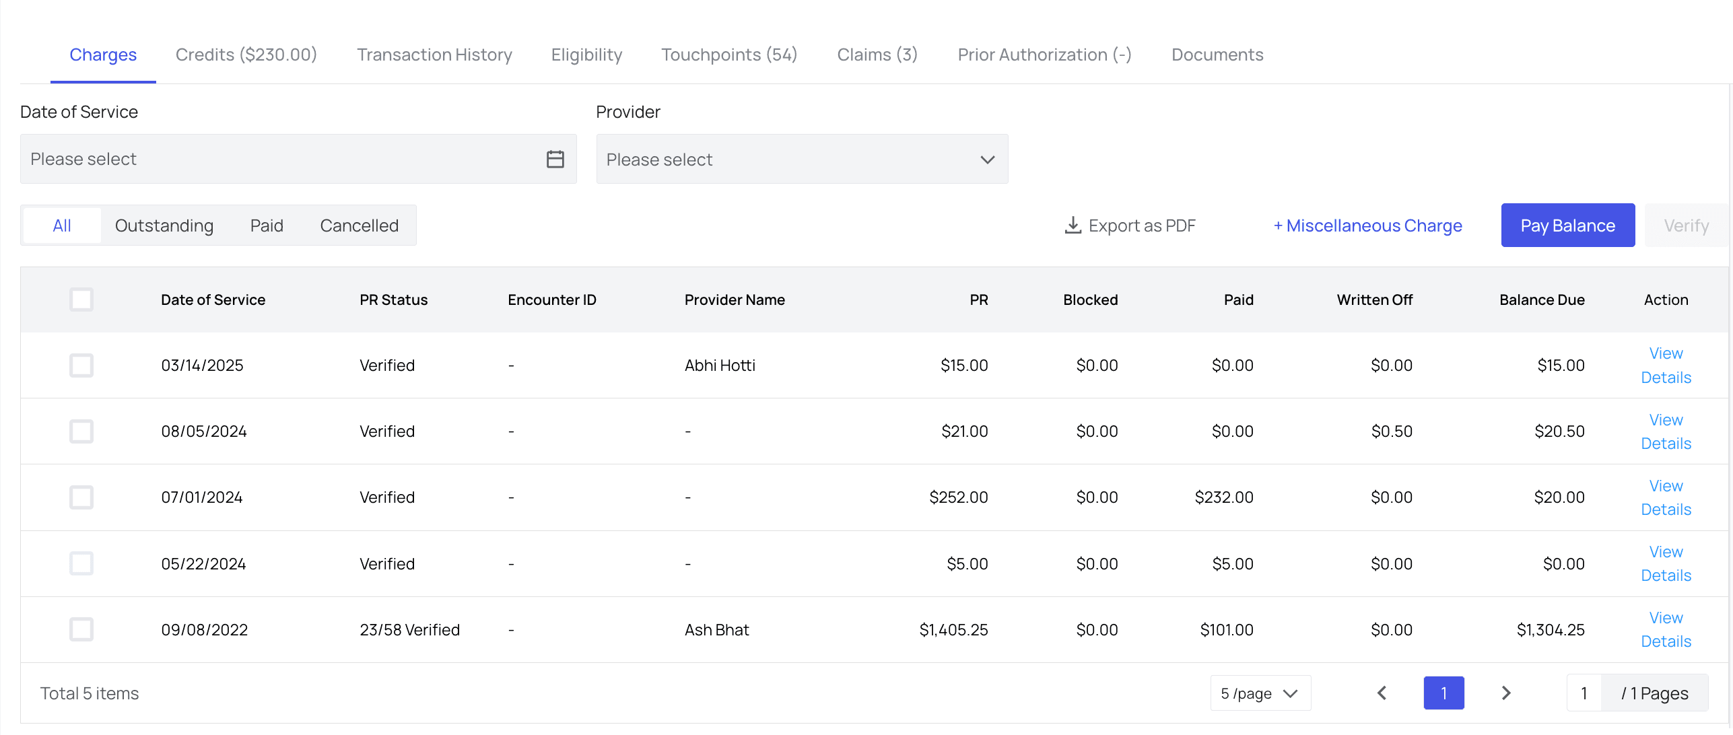
Task: Toggle the select-all header checkbox
Action: [x=81, y=300]
